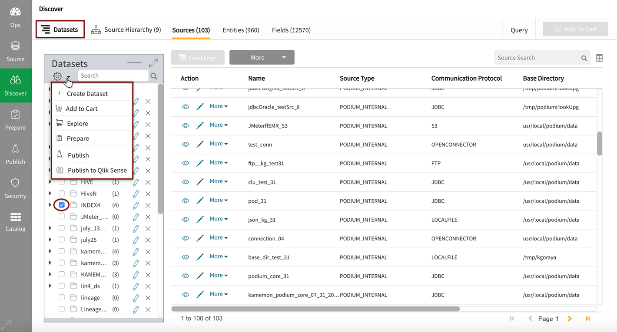The image size is (617, 332).
Task: Open the More dropdown for json_kg_31
Action: click(x=219, y=219)
